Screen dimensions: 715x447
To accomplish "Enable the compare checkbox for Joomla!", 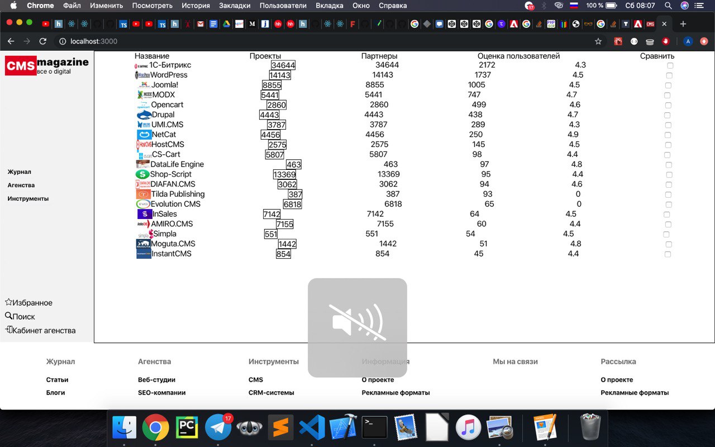I will tap(668, 85).
